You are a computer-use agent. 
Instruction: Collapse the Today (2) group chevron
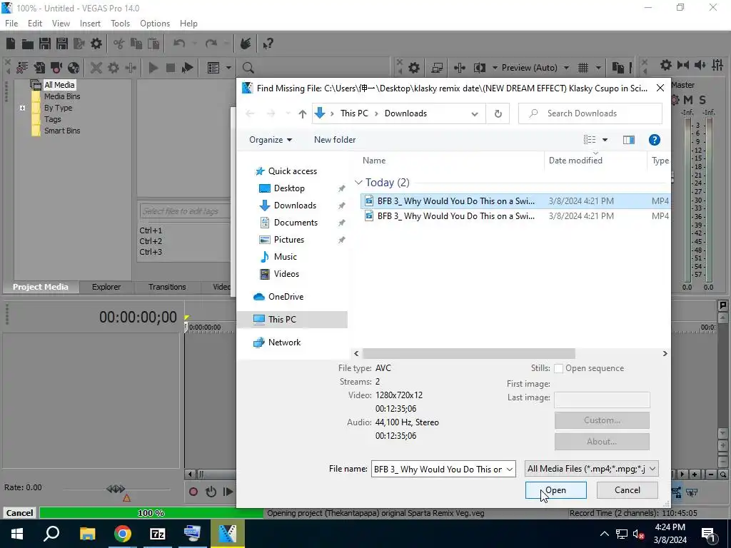click(358, 183)
